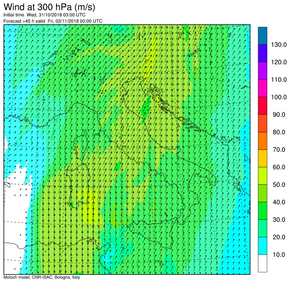Click Sardinia island on the wind map
Viewport: 290px width, 283px height.
tap(79, 185)
